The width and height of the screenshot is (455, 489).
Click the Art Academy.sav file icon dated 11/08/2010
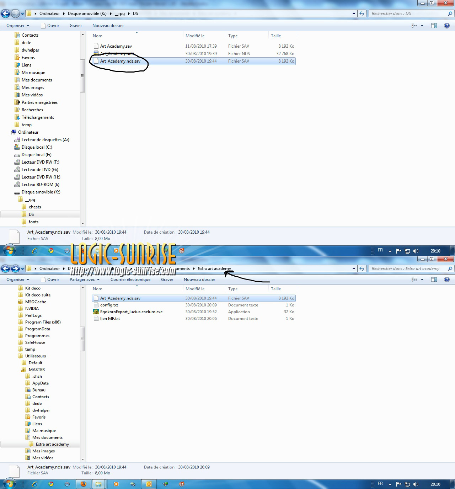[x=96, y=46]
